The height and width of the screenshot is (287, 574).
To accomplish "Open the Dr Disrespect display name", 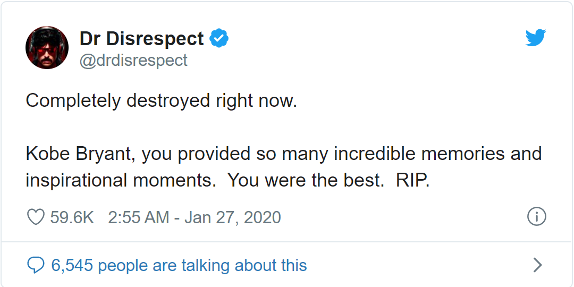I will pyautogui.click(x=142, y=38).
